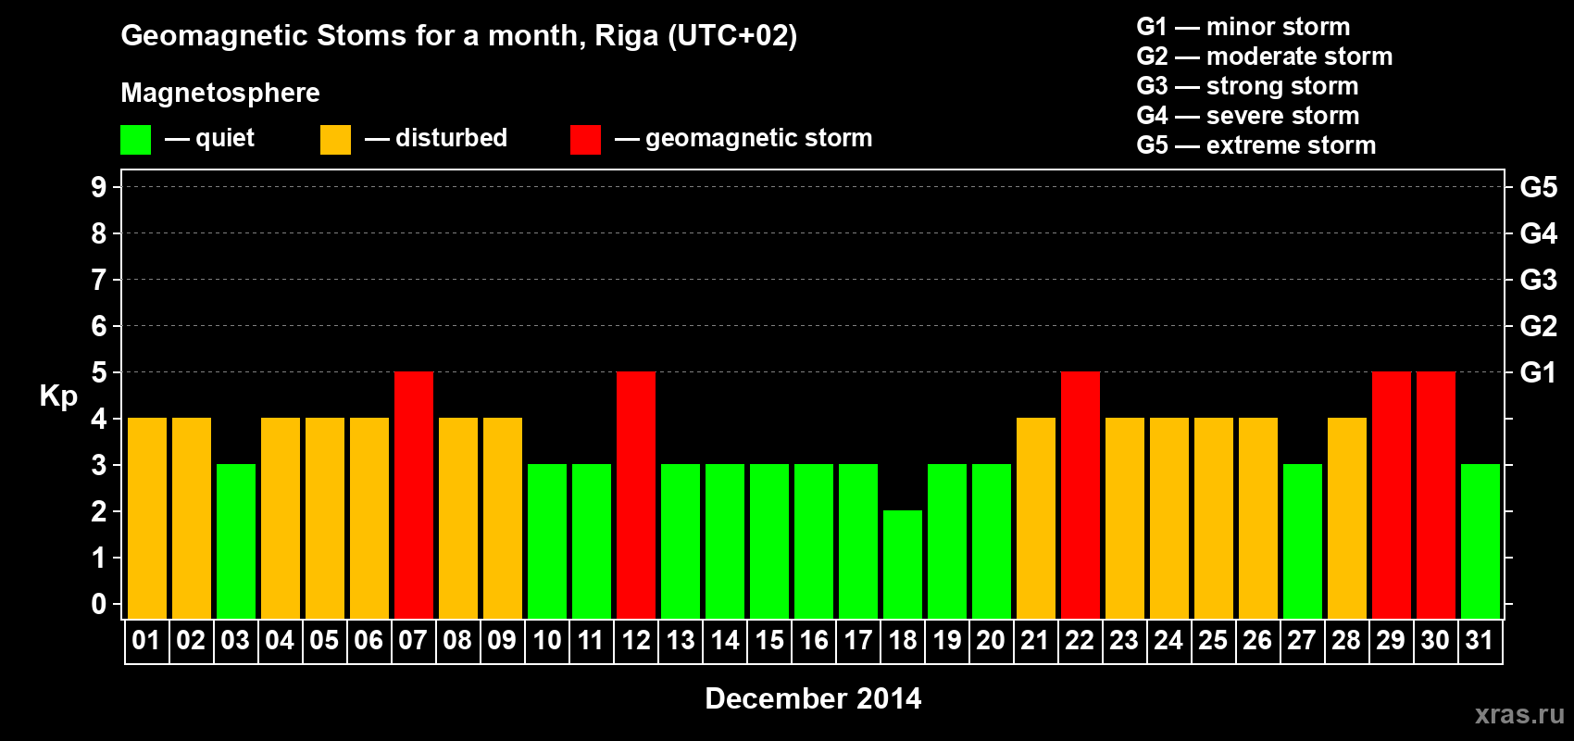Click the day label 01
Image resolution: width=1574 pixels, height=741 pixels.
point(146,640)
